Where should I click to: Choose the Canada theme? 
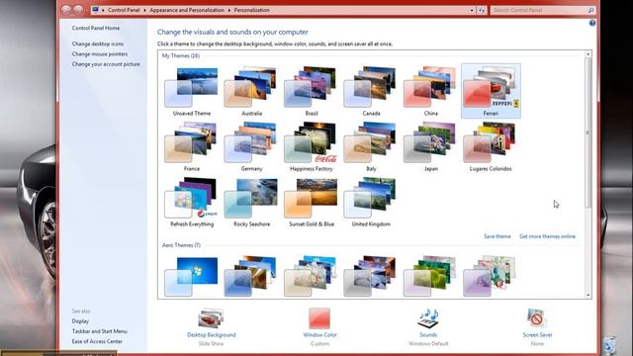[371, 92]
